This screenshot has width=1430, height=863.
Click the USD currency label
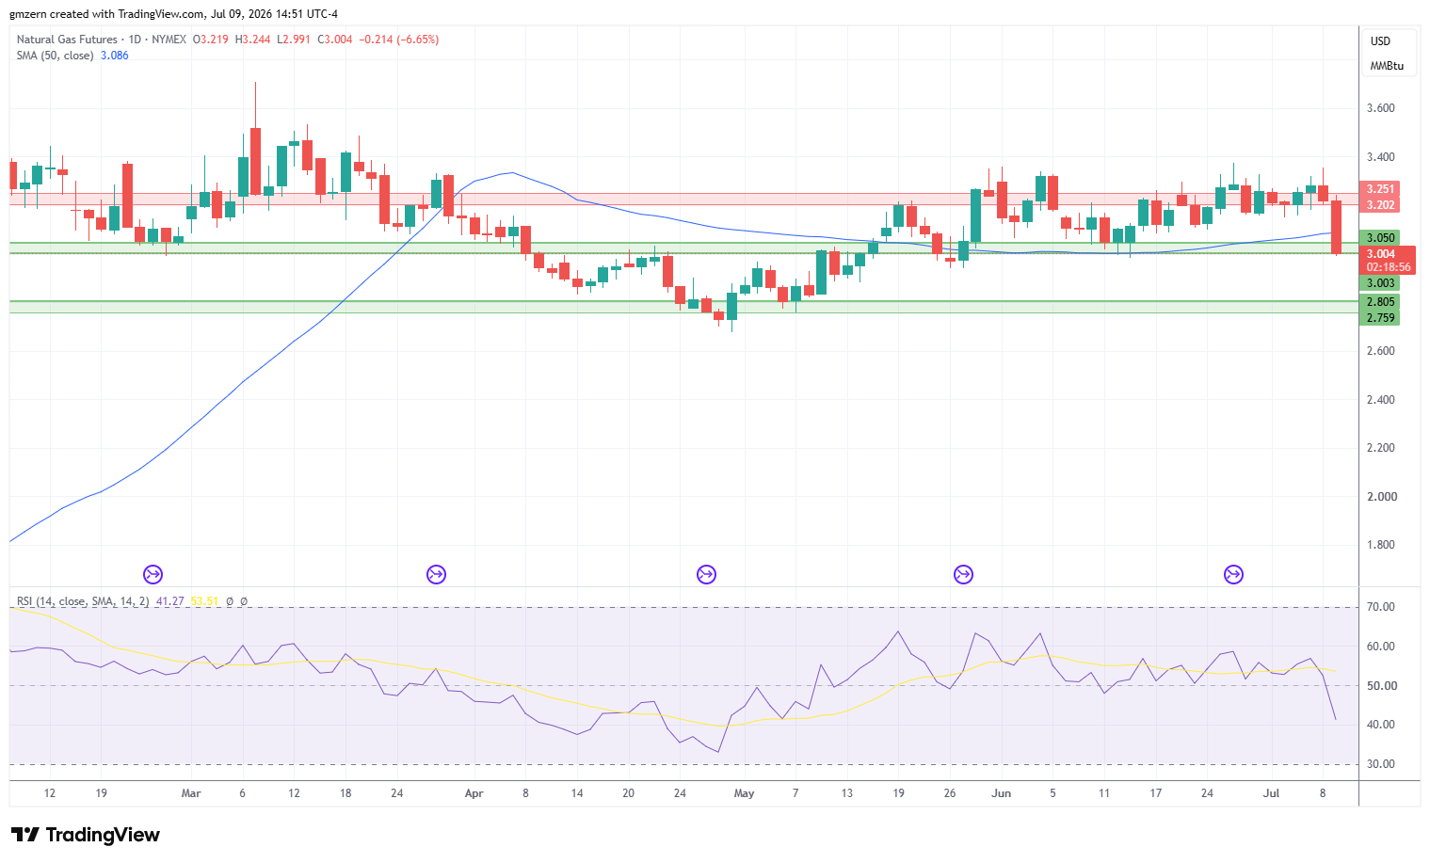[x=1380, y=41]
